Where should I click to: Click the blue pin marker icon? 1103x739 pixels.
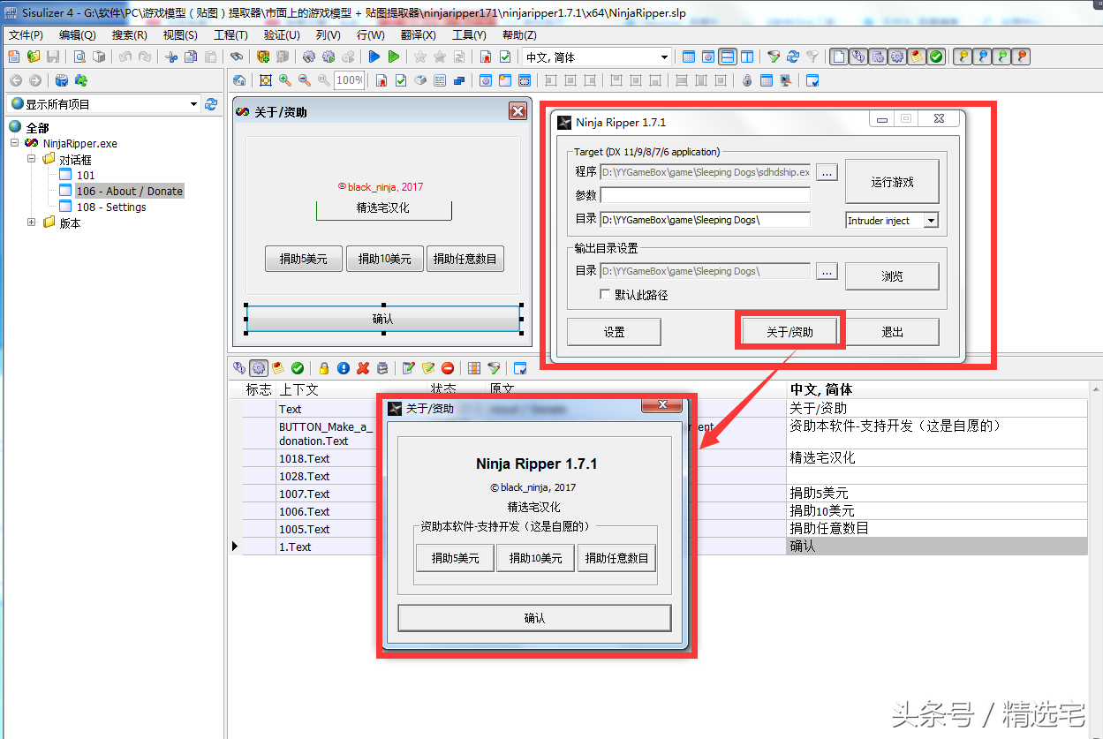(x=983, y=57)
